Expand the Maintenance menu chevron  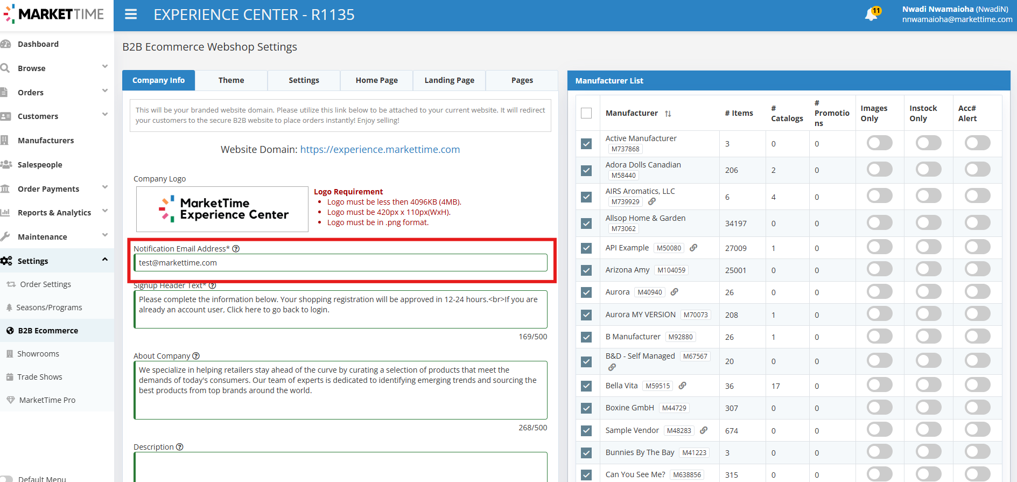tap(105, 235)
